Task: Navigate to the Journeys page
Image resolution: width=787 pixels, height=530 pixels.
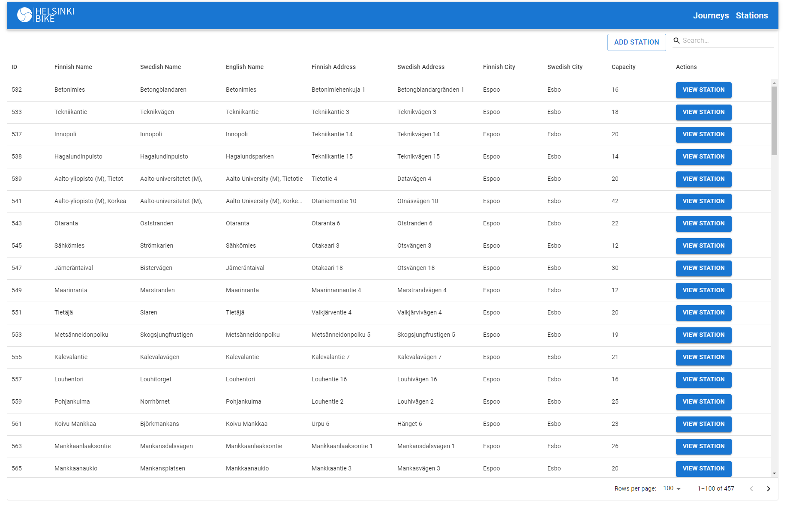Action: 711,15
